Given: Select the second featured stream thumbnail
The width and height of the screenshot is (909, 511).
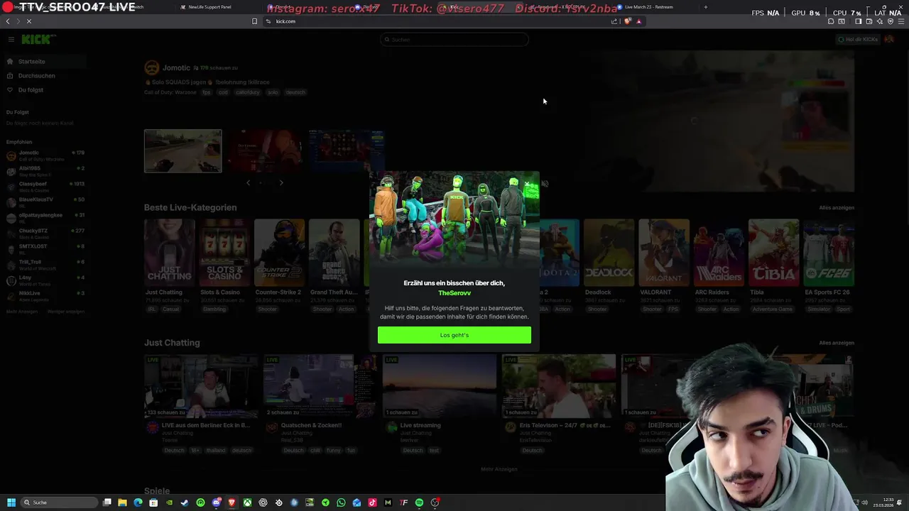Looking at the screenshot, I should tap(265, 151).
